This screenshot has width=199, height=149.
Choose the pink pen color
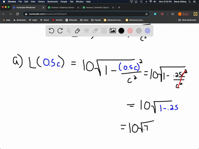click(x=130, y=31)
